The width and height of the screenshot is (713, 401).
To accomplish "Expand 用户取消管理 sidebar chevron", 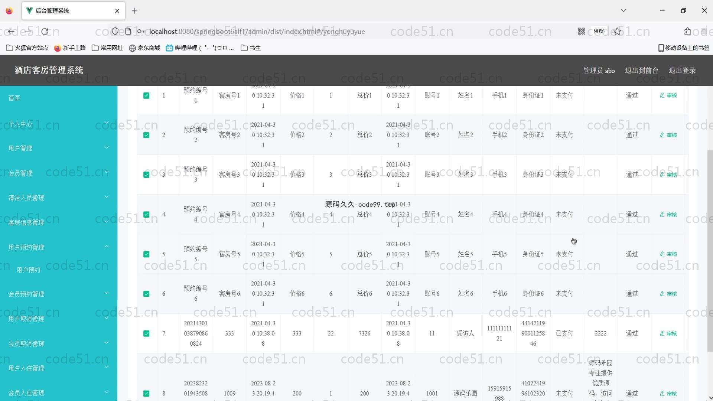I will point(107,318).
